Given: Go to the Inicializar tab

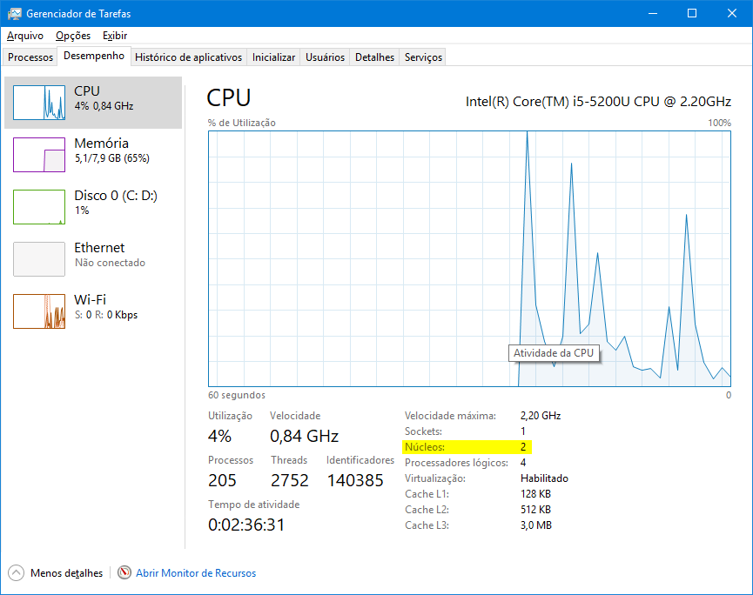Looking at the screenshot, I should tap(273, 57).
